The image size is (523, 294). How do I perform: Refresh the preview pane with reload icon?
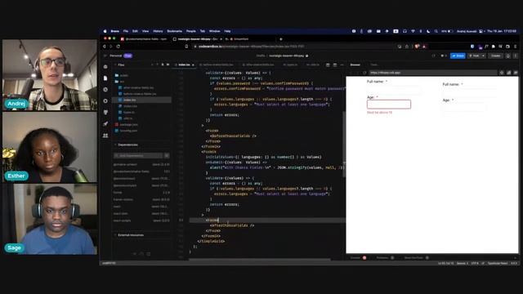pos(364,73)
